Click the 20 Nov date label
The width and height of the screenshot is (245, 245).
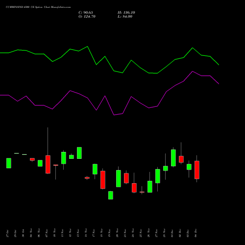pyautogui.click(x=117, y=233)
